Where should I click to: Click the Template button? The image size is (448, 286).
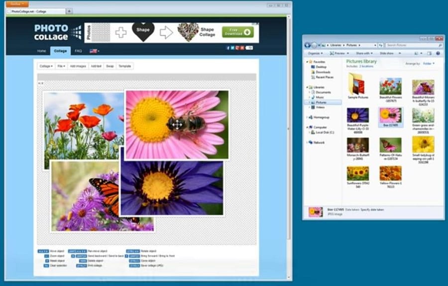tap(124, 66)
